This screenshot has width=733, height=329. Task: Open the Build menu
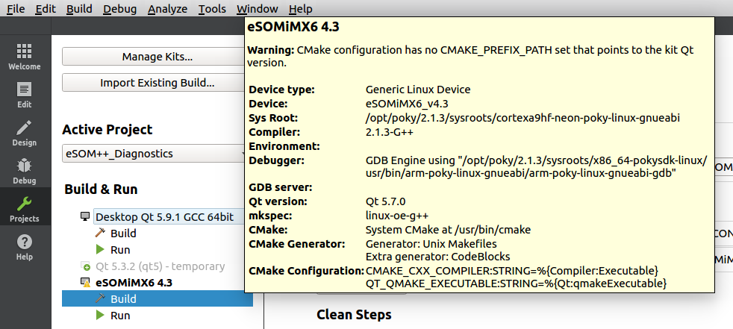point(79,9)
